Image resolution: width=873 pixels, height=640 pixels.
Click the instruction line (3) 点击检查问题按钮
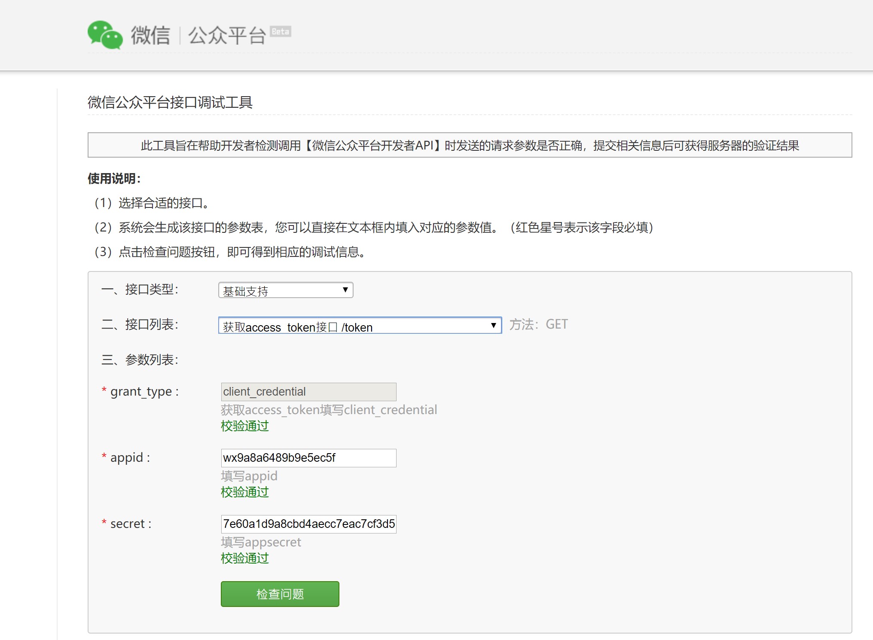230,252
